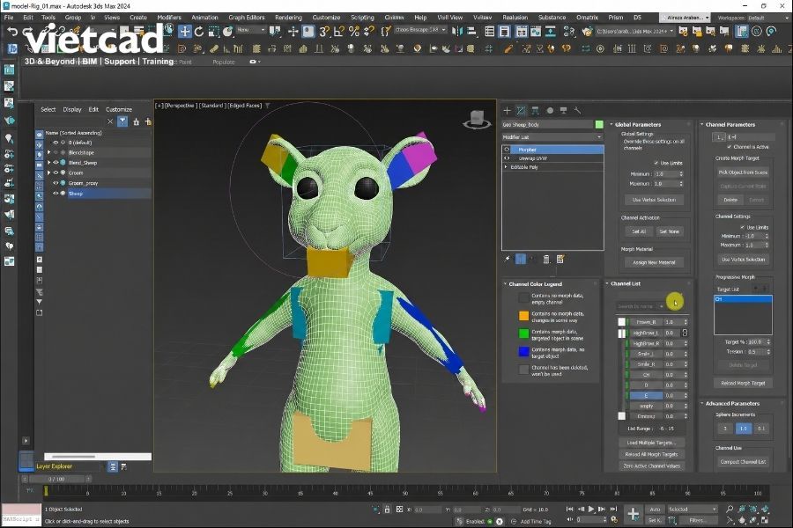Select the Smile_R morph channel
Screen dimensions: 793x528
647,364
